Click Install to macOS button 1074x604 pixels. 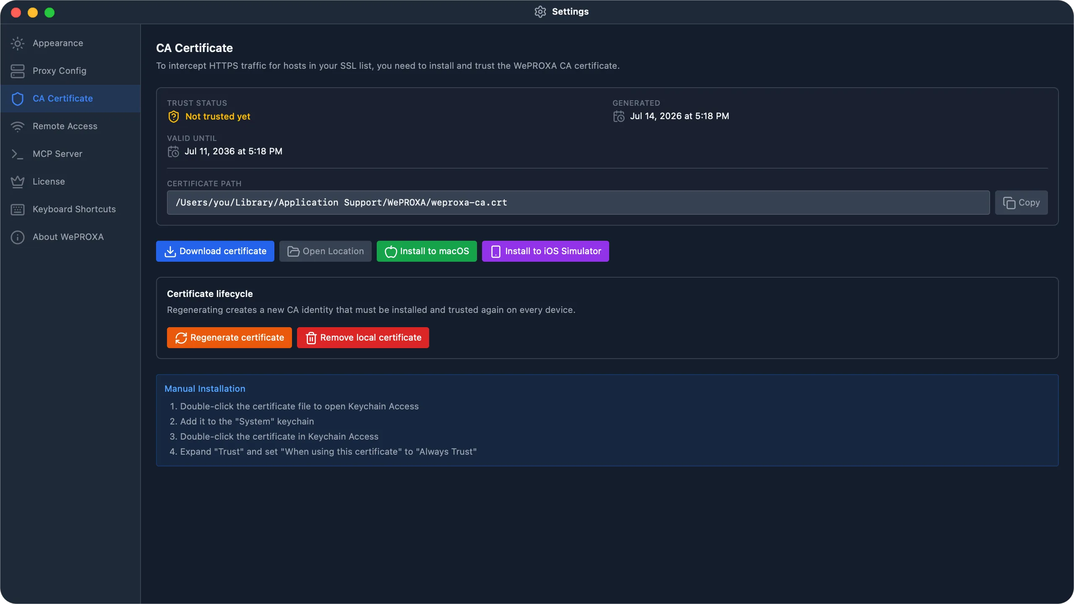click(x=427, y=251)
